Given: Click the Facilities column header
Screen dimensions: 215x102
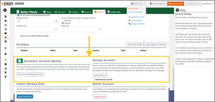Looking at the screenshot, I should [24, 50].
